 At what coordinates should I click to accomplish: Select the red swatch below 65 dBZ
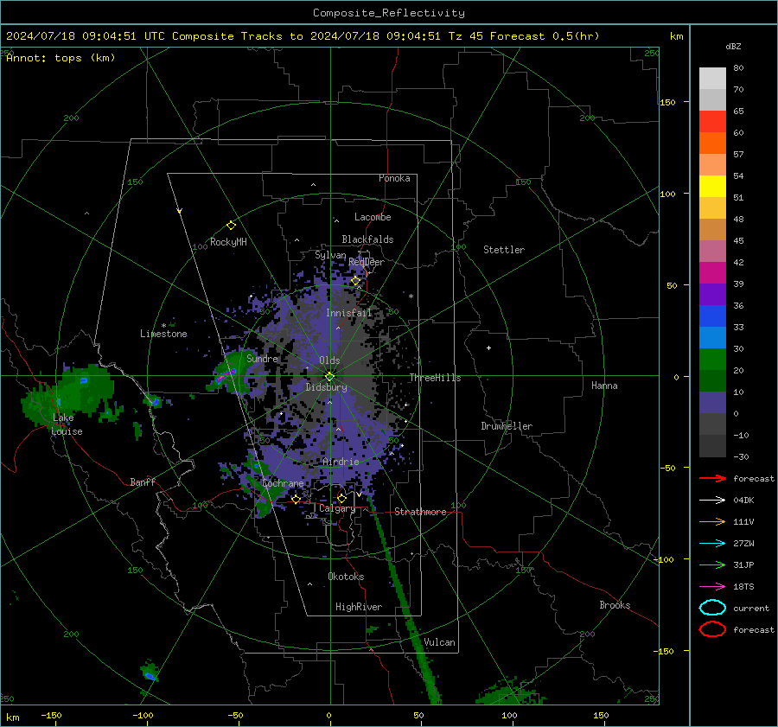(712, 122)
